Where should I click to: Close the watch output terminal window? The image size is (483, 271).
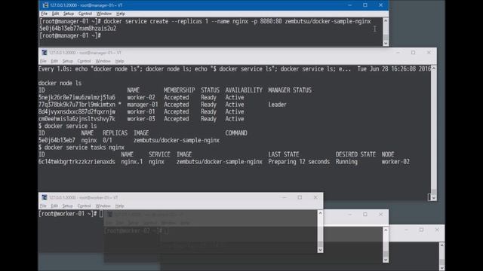[429, 53]
